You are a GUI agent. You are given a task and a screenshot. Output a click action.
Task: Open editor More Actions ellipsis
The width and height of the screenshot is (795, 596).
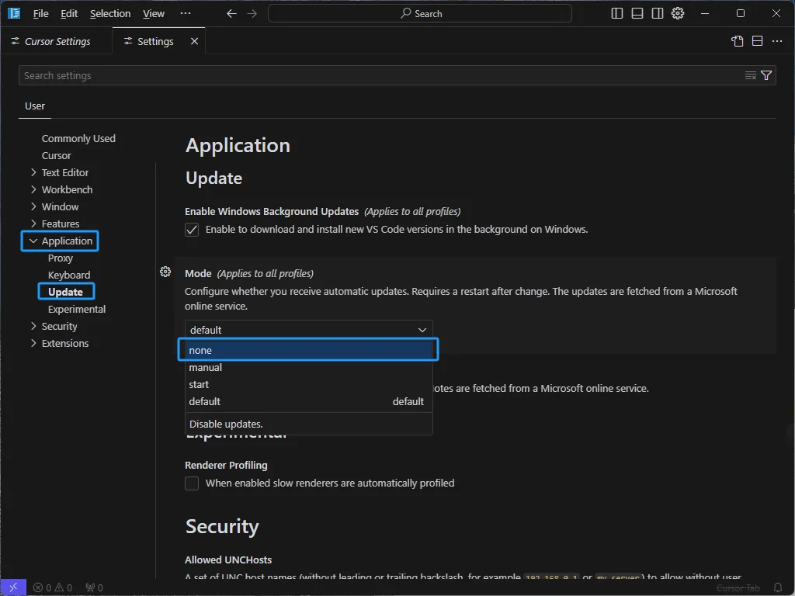[x=777, y=42]
